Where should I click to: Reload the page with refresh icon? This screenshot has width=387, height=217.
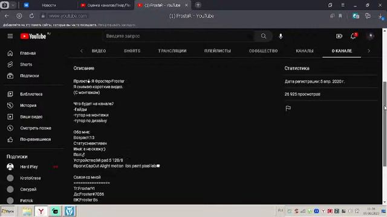(31, 16)
